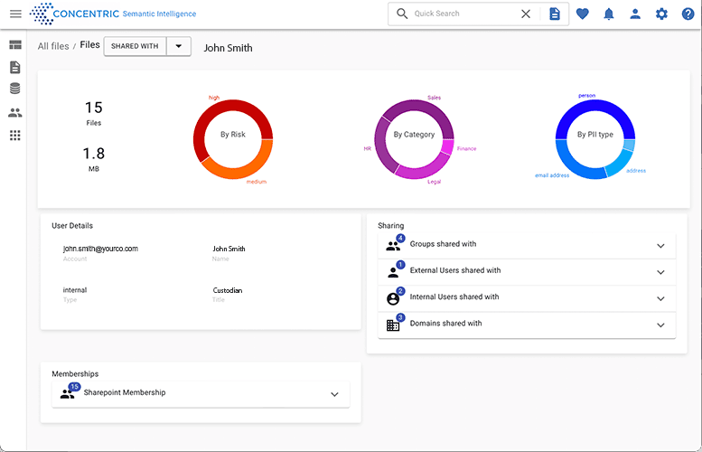702x452 pixels.
Task: Open the help question mark icon
Action: pyautogui.click(x=688, y=14)
